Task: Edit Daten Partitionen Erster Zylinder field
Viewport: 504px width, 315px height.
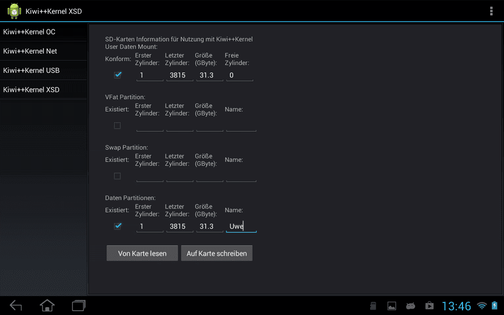Action: 150,226
